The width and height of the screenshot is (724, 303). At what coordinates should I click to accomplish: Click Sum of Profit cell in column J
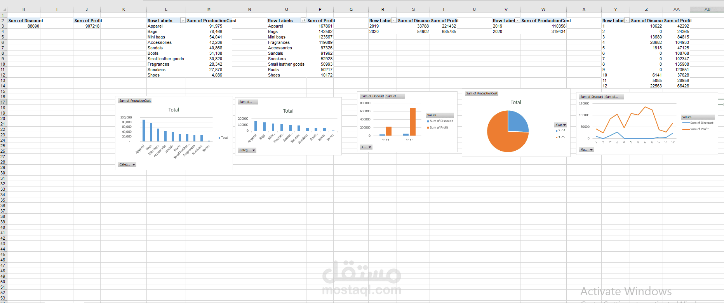(x=87, y=21)
